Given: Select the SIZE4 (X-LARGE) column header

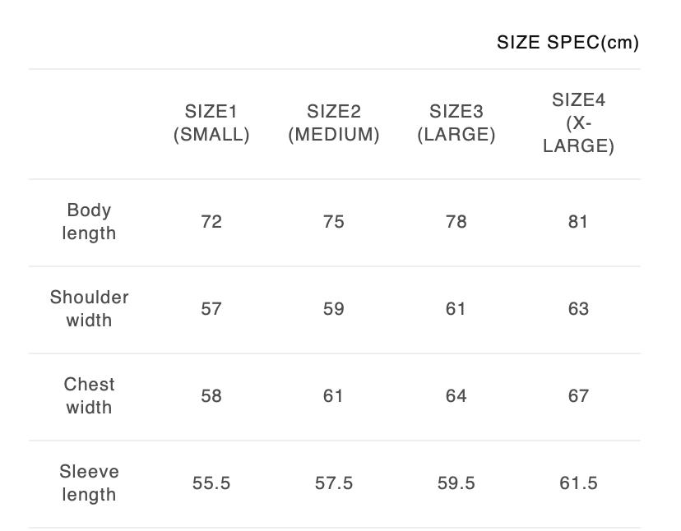Looking at the screenshot, I should point(578,123).
